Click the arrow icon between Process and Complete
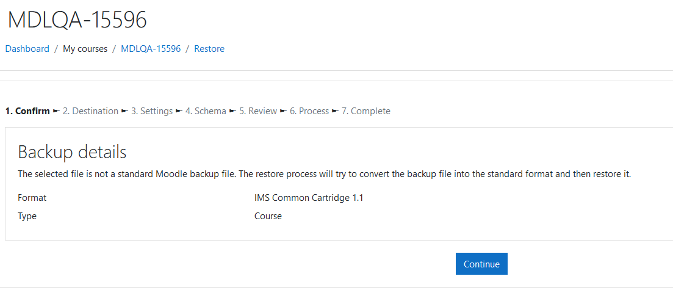Image resolution: width=673 pixels, height=290 pixels. coord(335,111)
